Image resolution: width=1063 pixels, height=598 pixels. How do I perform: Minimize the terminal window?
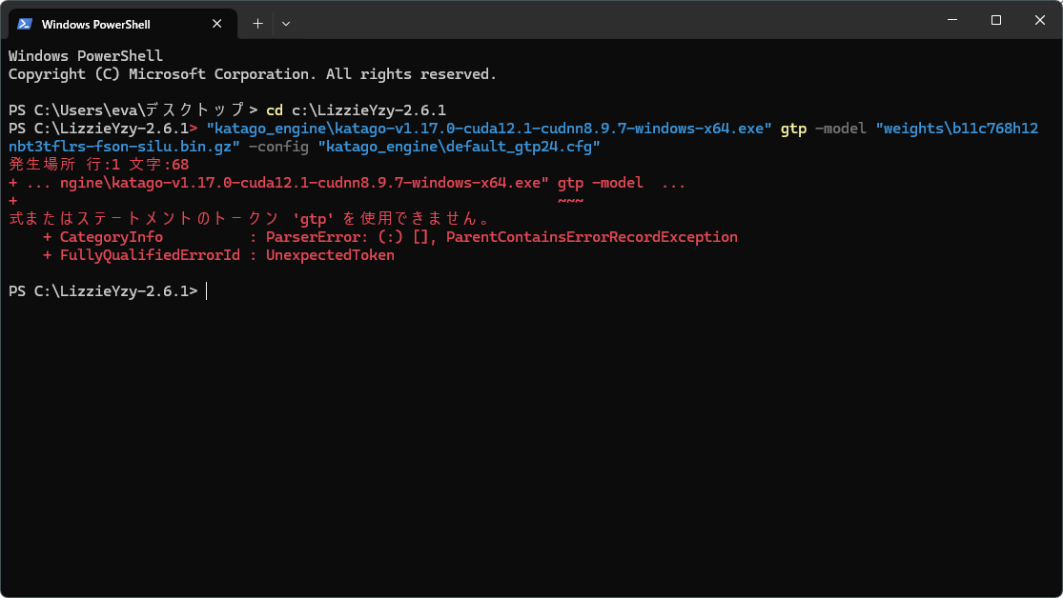[952, 20]
